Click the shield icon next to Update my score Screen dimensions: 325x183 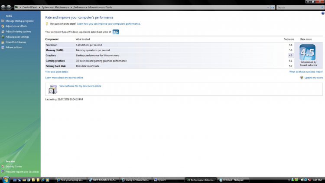tap(302, 78)
